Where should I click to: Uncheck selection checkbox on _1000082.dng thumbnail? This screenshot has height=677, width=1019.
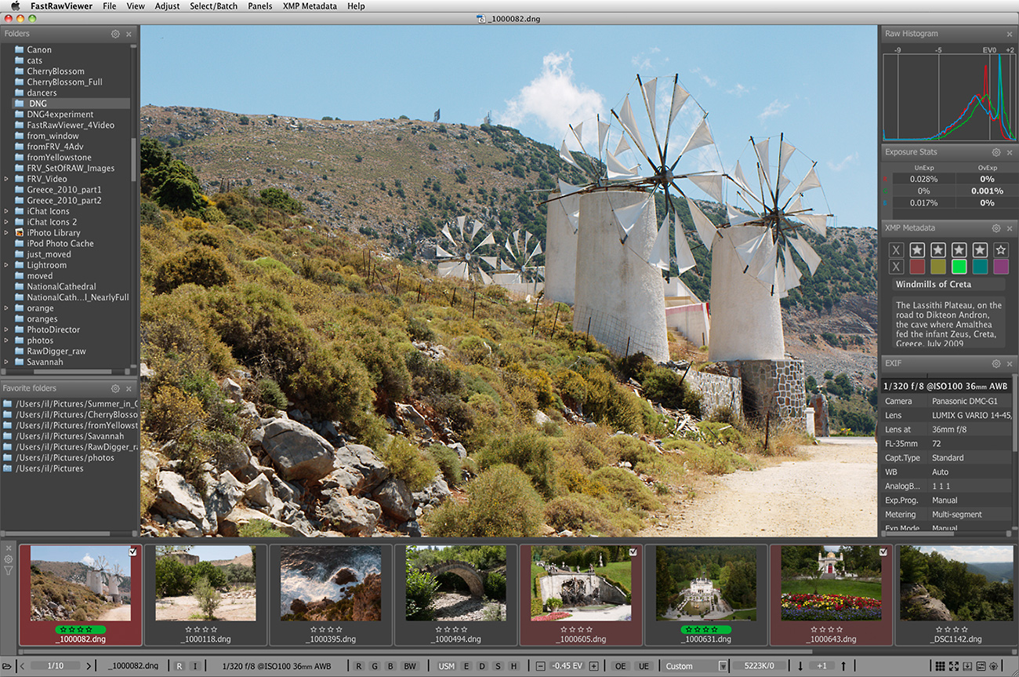[x=132, y=552]
